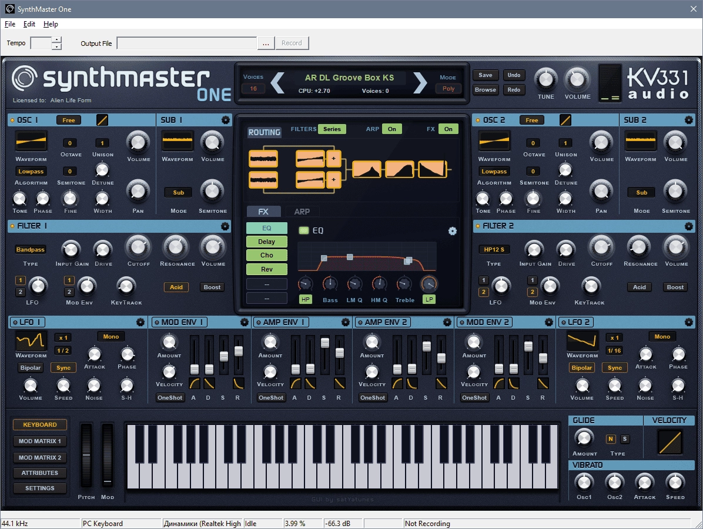
Task: Select the Delay effect slot
Action: (x=267, y=242)
